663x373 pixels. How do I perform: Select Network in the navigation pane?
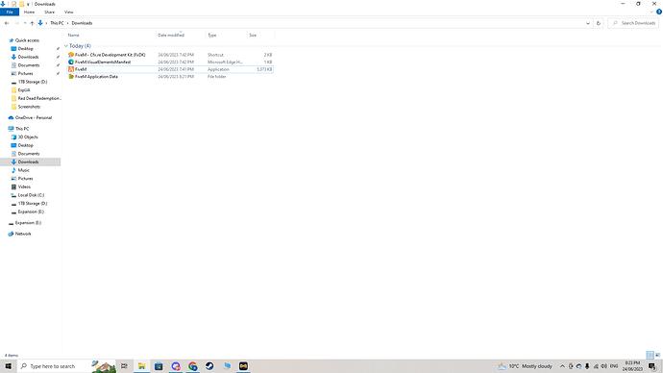[x=23, y=234]
